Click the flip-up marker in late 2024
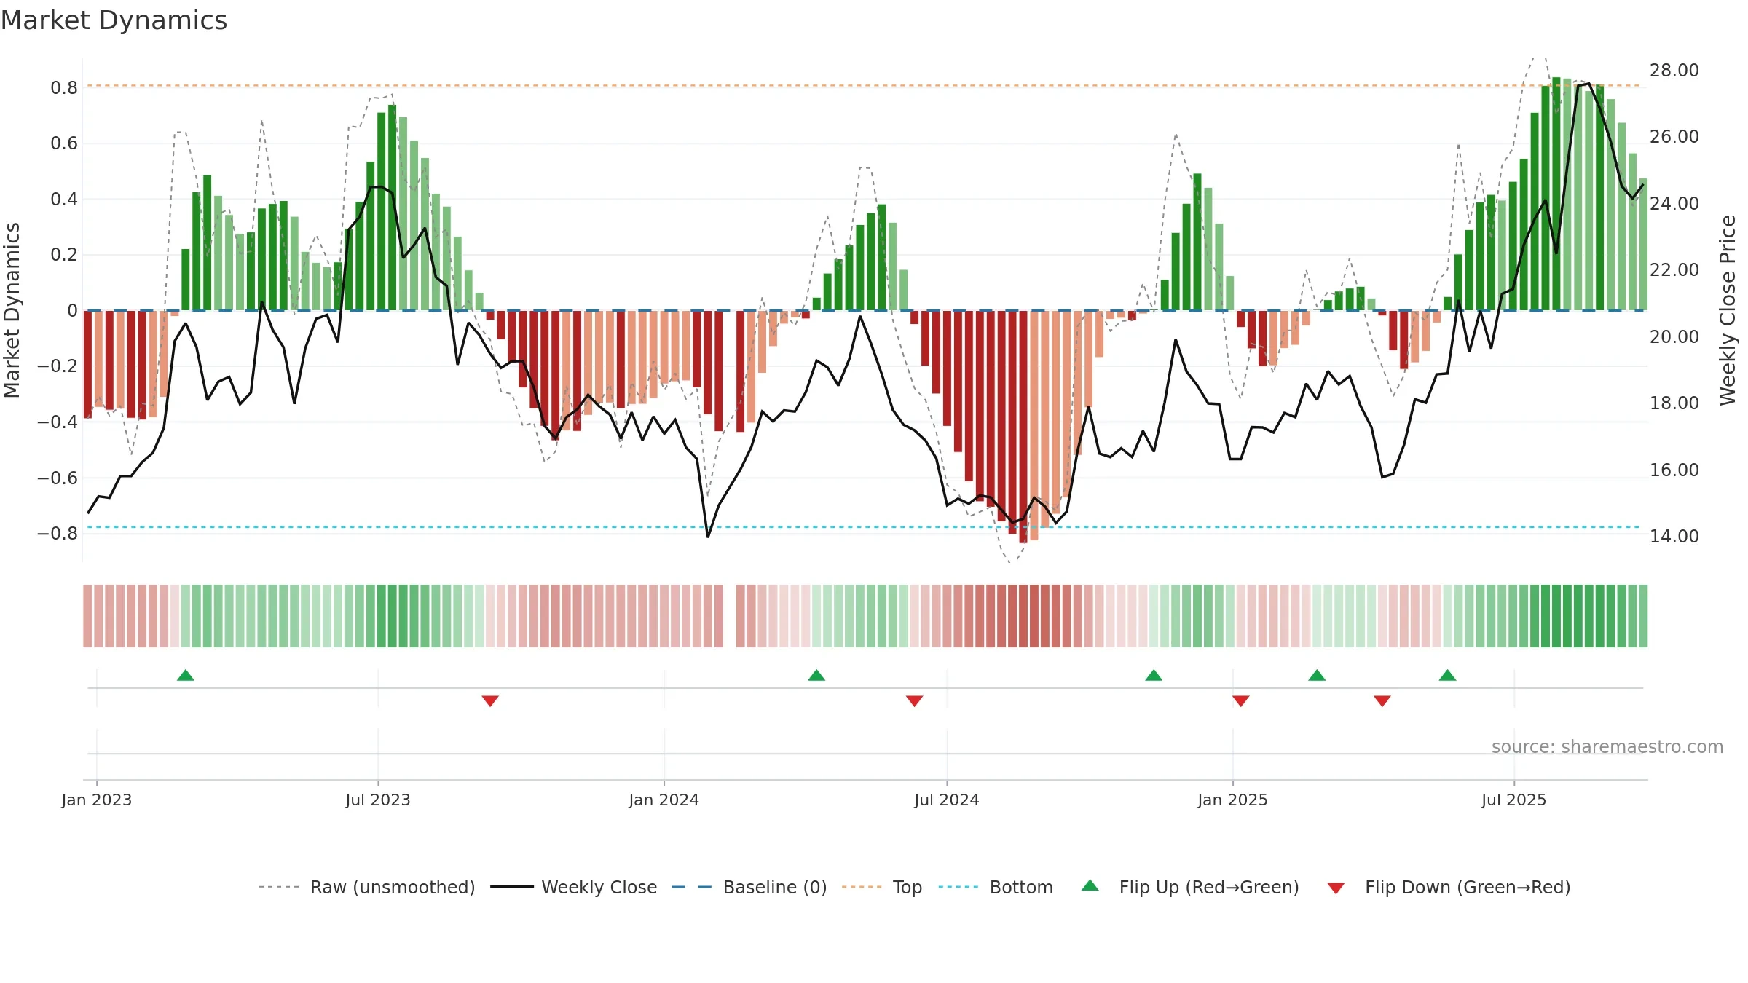1748x983 pixels. 1154,675
